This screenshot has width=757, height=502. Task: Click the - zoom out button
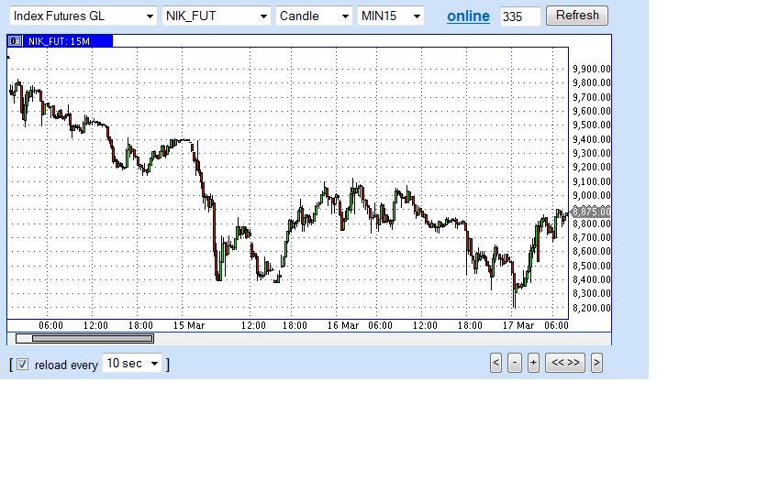click(x=515, y=363)
